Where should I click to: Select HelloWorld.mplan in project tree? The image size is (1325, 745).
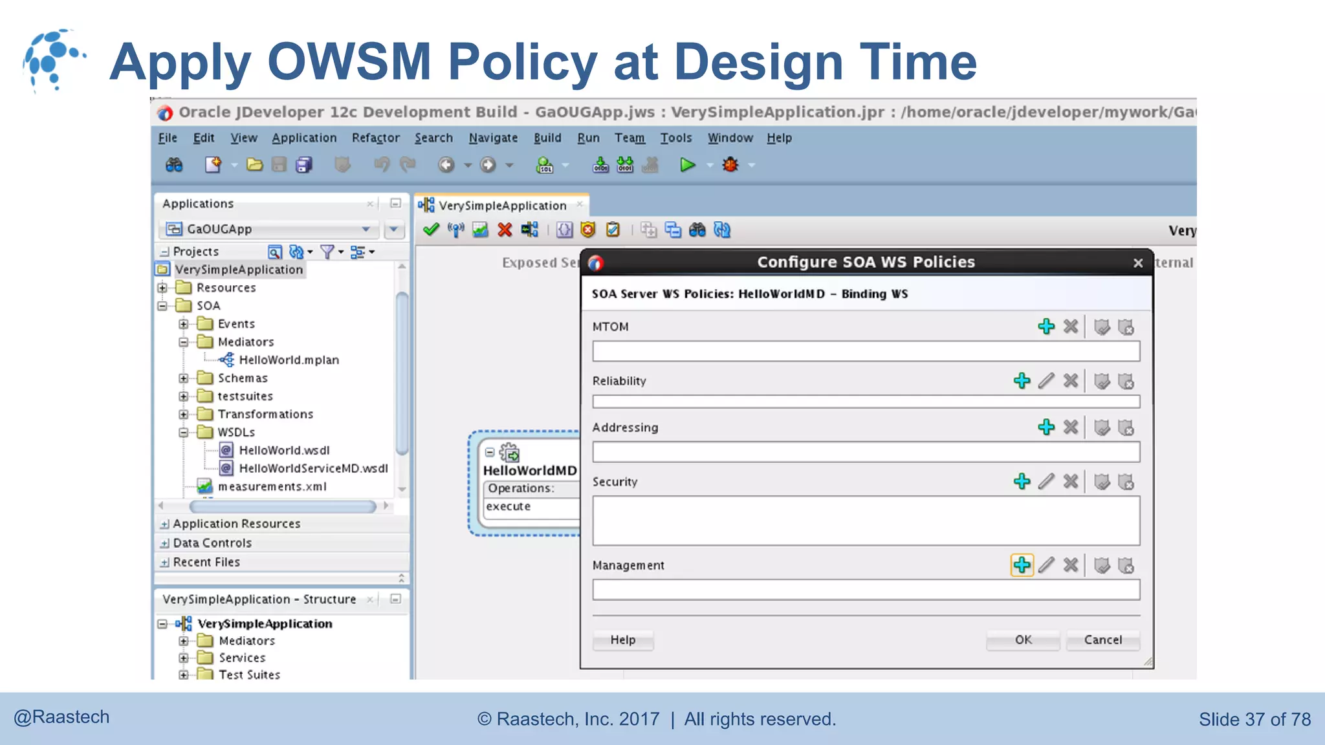point(289,360)
